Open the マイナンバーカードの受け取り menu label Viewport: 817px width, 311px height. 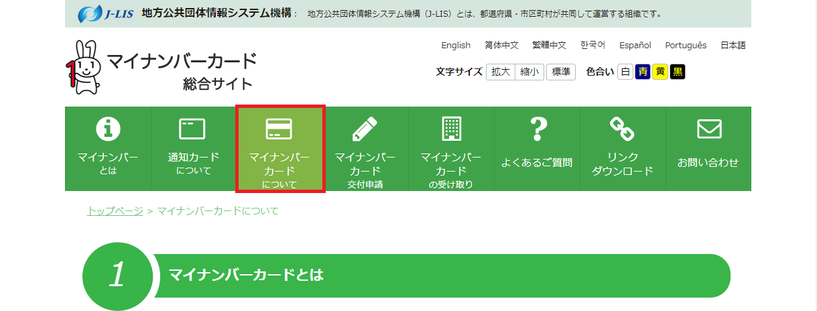pos(451,170)
